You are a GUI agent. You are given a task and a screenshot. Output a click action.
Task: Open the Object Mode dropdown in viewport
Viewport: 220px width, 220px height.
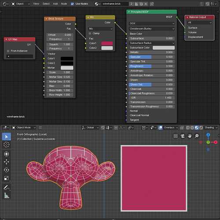pyautogui.click(x=24, y=128)
